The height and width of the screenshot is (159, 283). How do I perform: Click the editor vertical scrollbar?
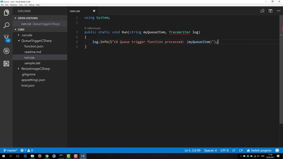(281, 69)
